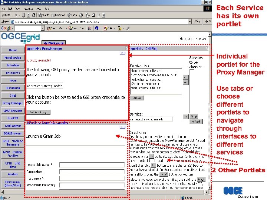
Task: Click --> button beside Service List
Action: [x=186, y=83]
